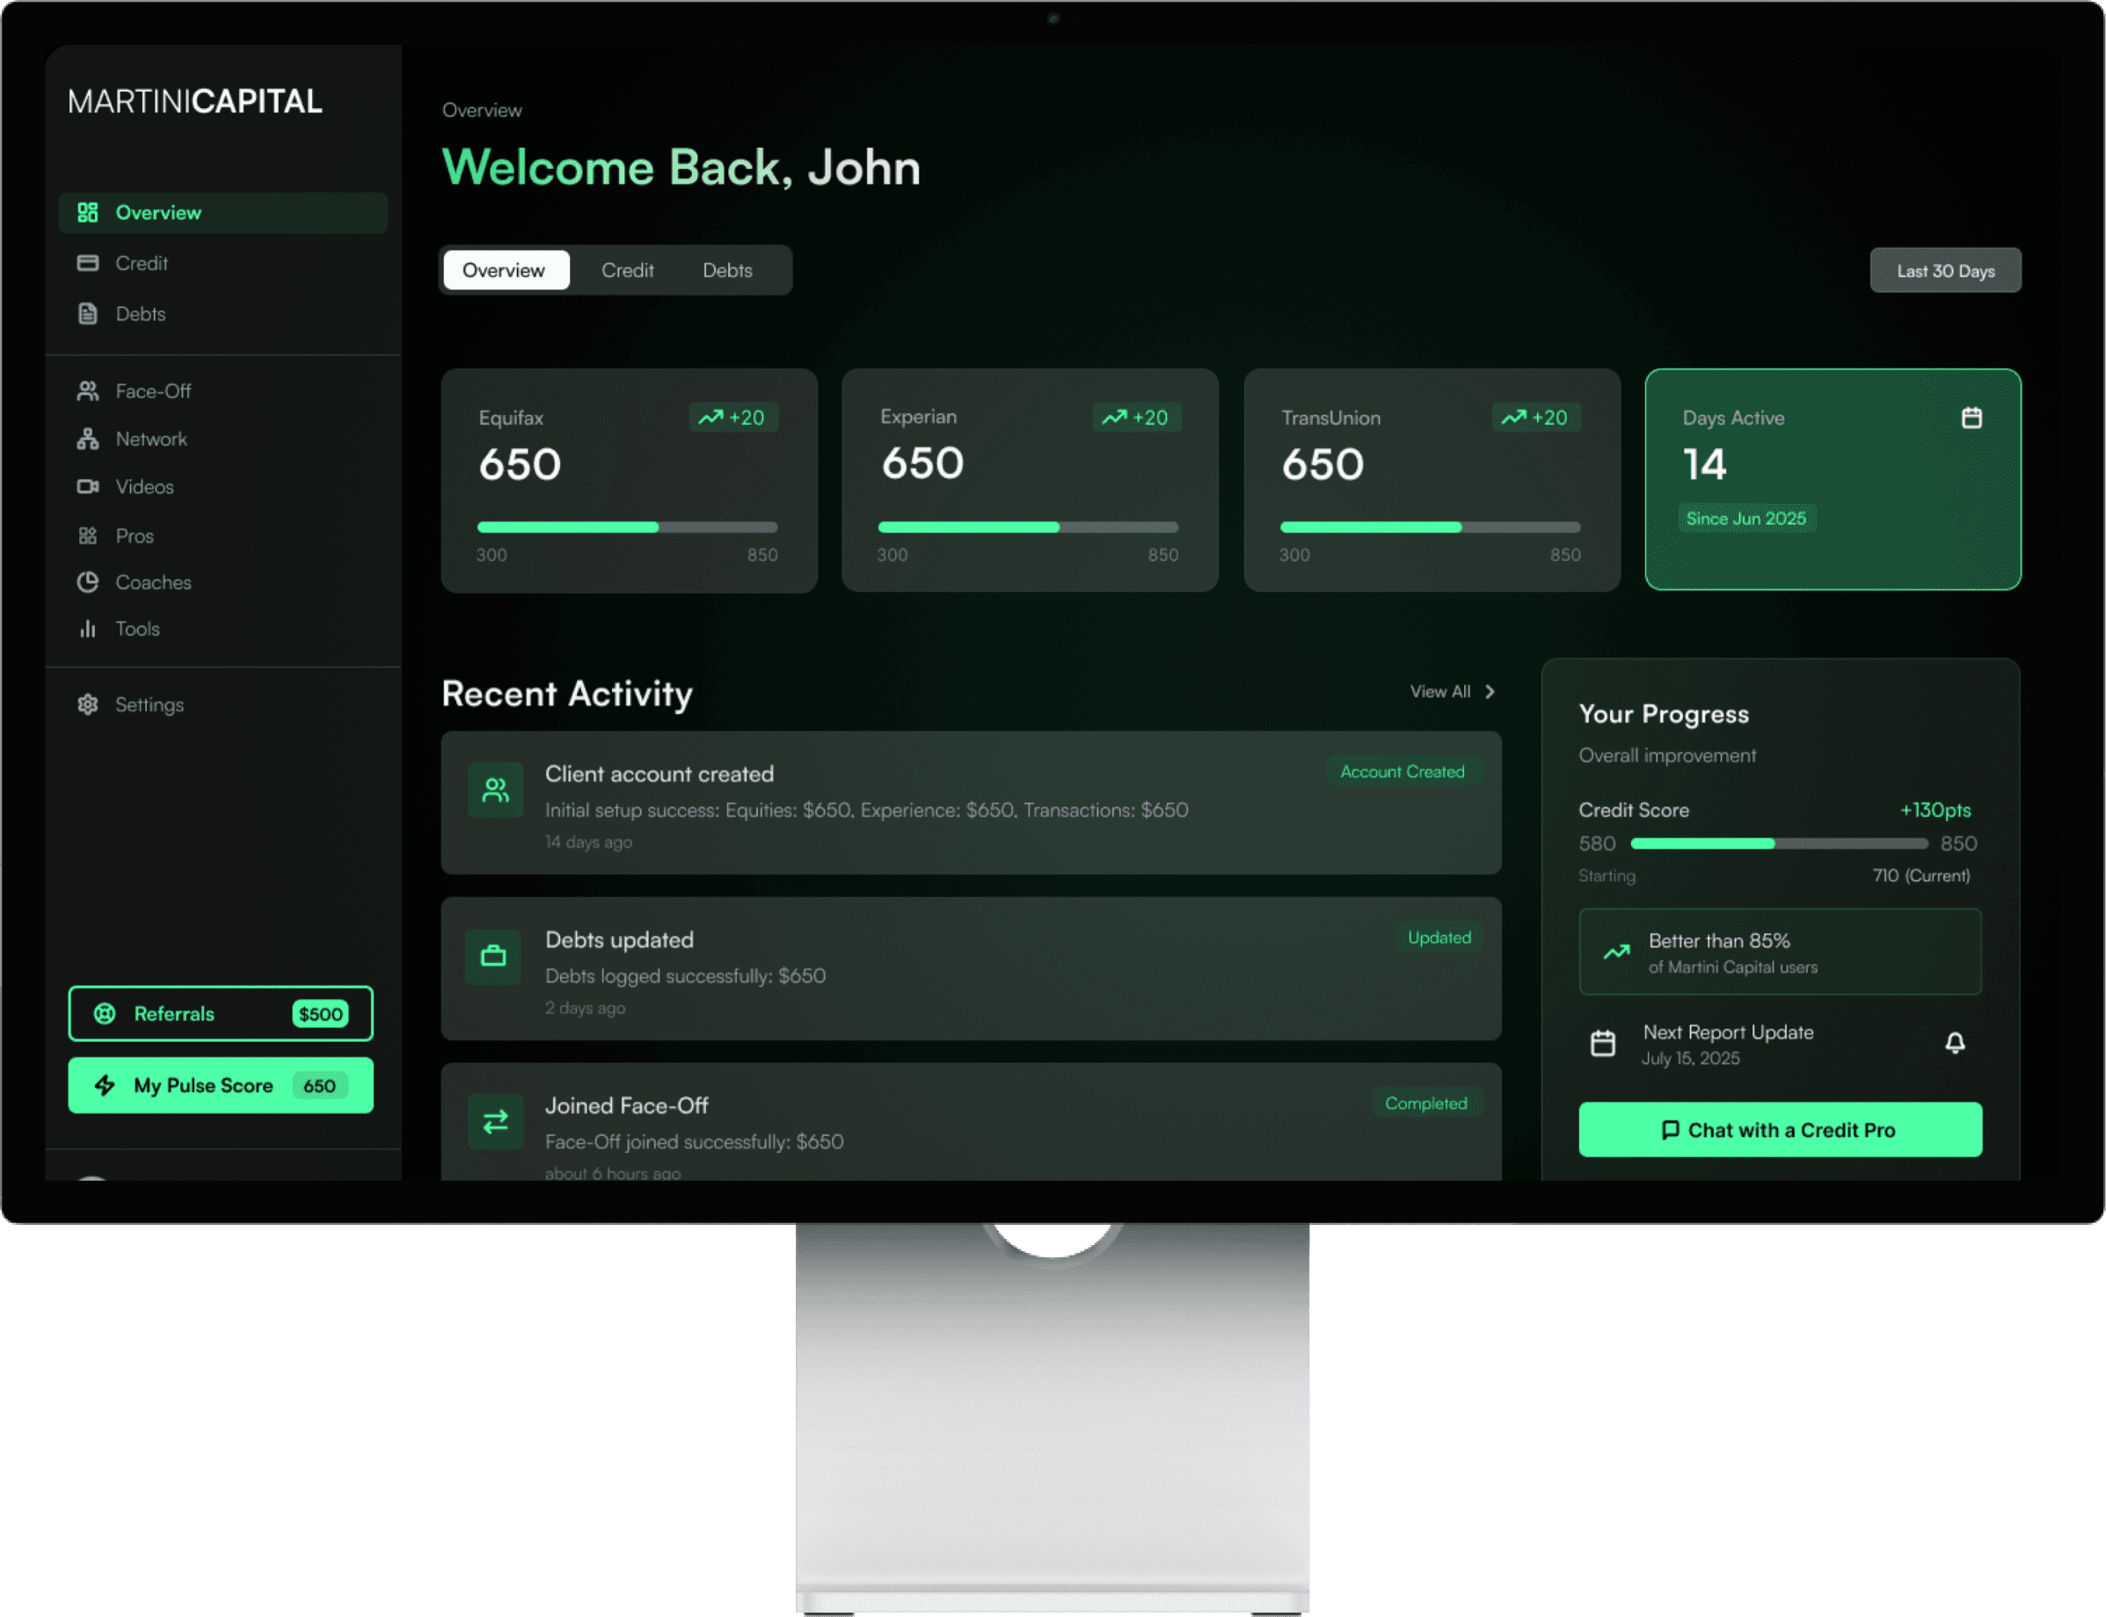
Task: Click the View All chevron arrow
Action: (x=1489, y=692)
